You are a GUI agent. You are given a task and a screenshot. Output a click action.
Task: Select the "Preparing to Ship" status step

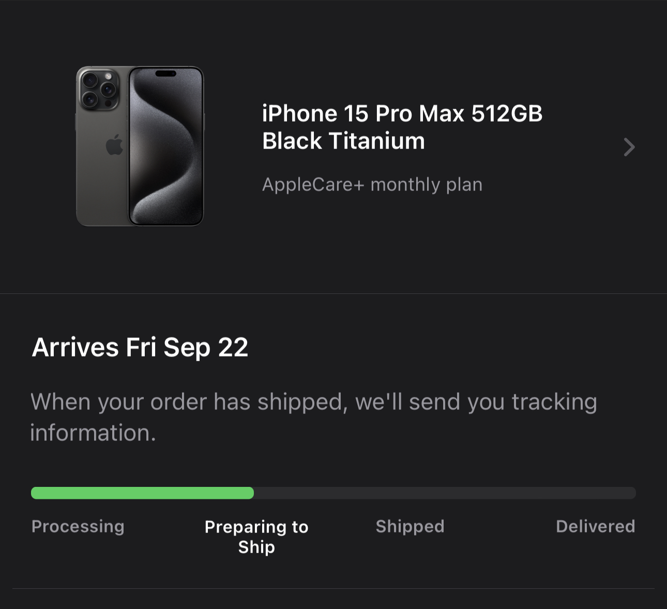coord(256,537)
